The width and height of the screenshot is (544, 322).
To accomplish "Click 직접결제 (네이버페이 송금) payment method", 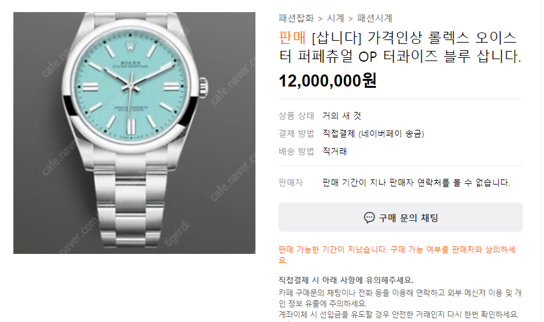I will tap(373, 134).
